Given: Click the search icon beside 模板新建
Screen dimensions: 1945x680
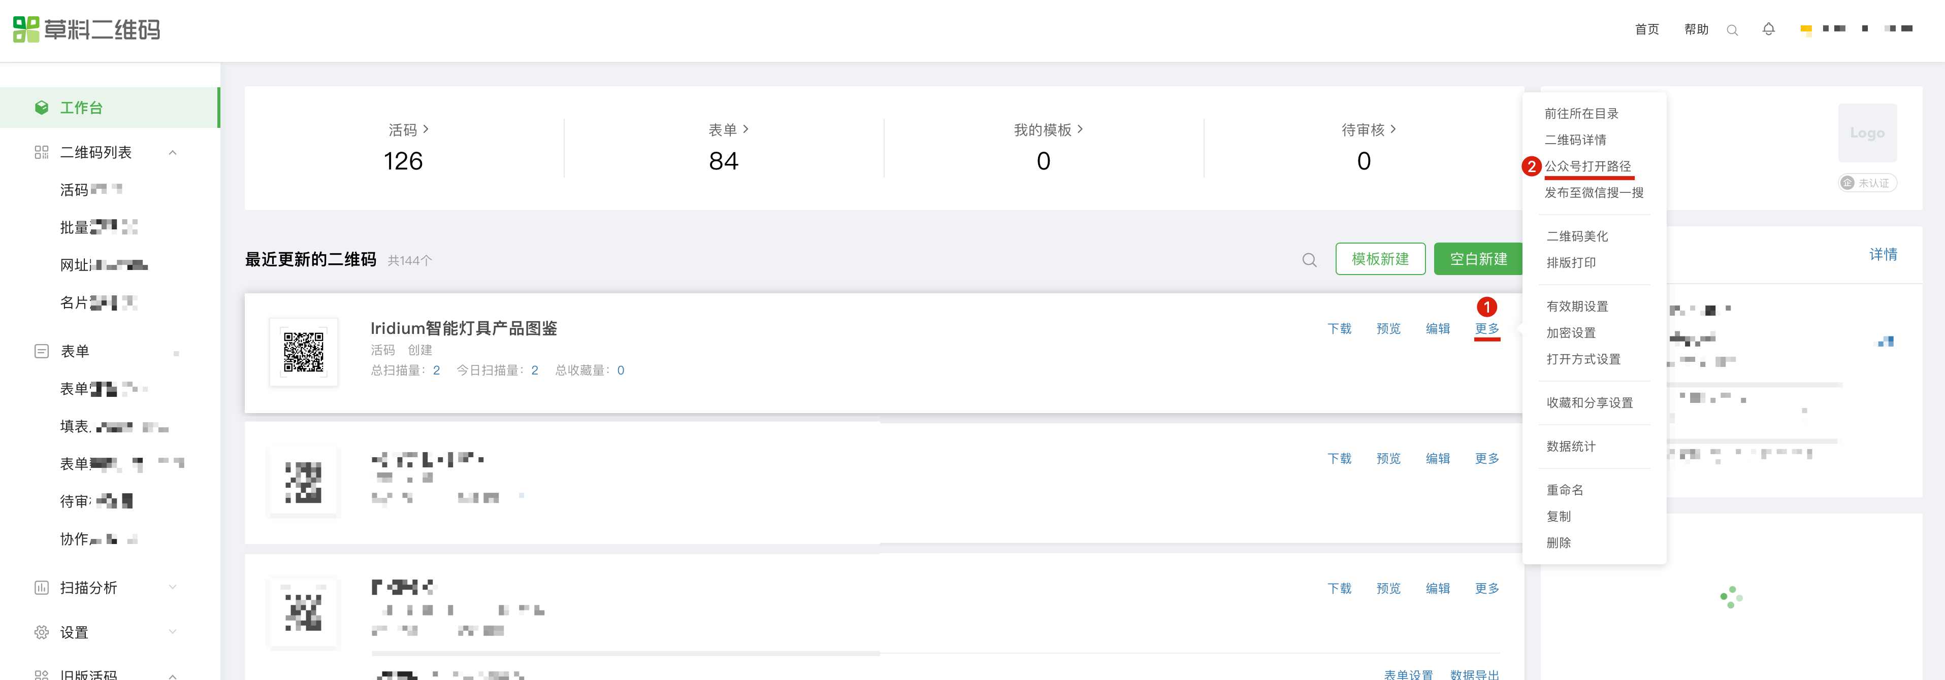Looking at the screenshot, I should 1309,260.
